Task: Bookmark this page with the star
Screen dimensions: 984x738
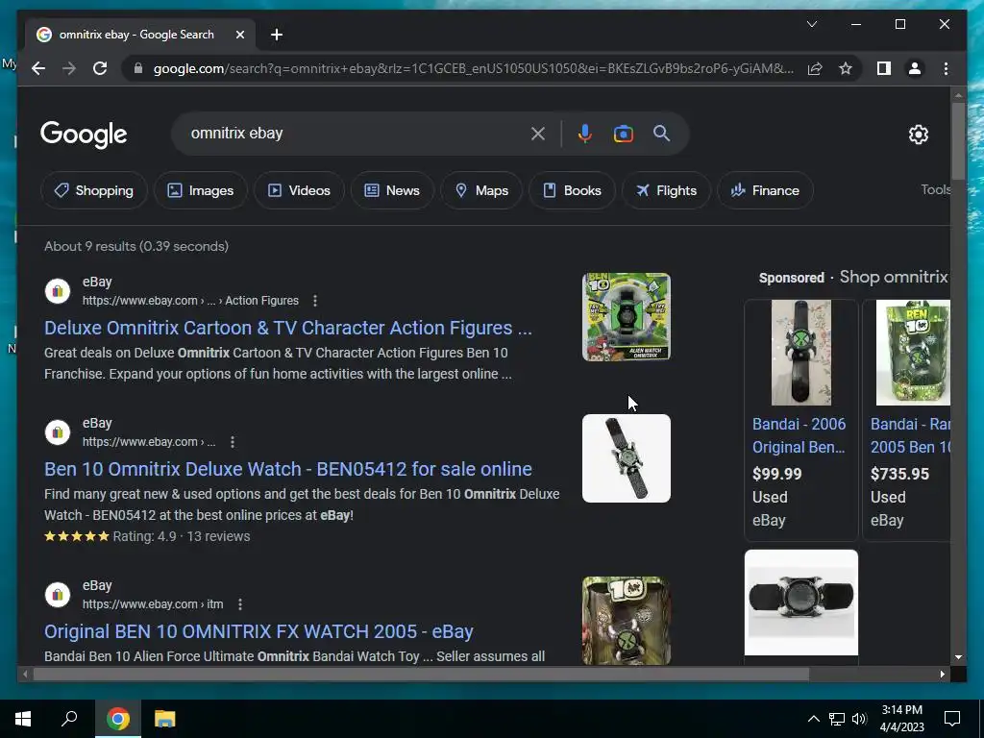Action: pyautogui.click(x=846, y=68)
